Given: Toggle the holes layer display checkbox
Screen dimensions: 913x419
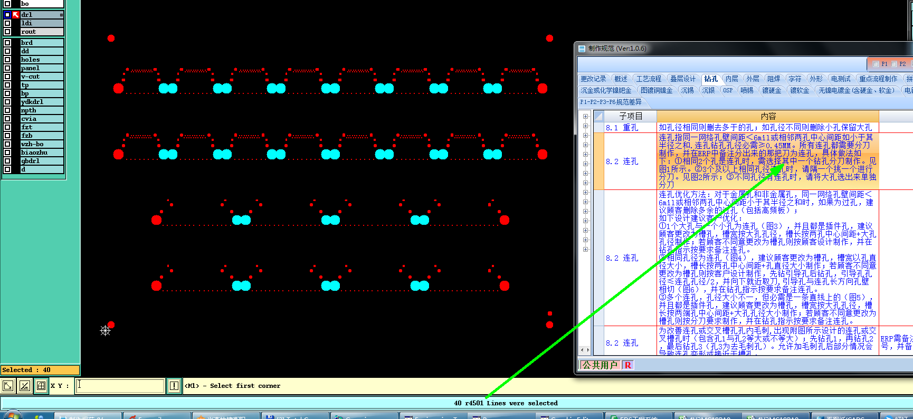Looking at the screenshot, I should click(7, 60).
